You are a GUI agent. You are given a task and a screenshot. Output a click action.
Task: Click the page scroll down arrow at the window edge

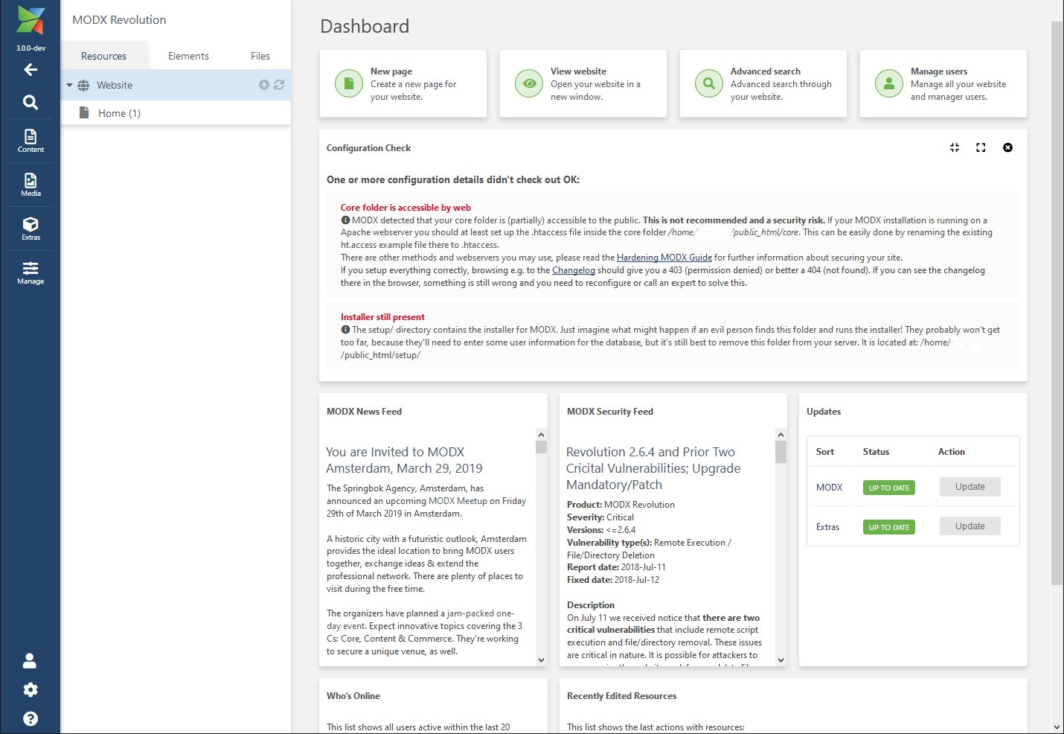pos(1057,727)
